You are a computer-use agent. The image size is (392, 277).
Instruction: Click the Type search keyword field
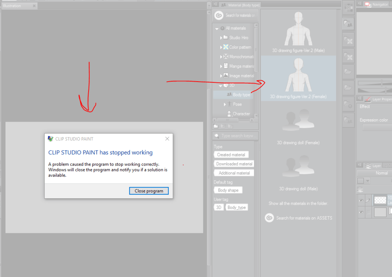[x=236, y=135]
